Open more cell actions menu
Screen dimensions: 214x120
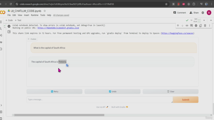210,26
